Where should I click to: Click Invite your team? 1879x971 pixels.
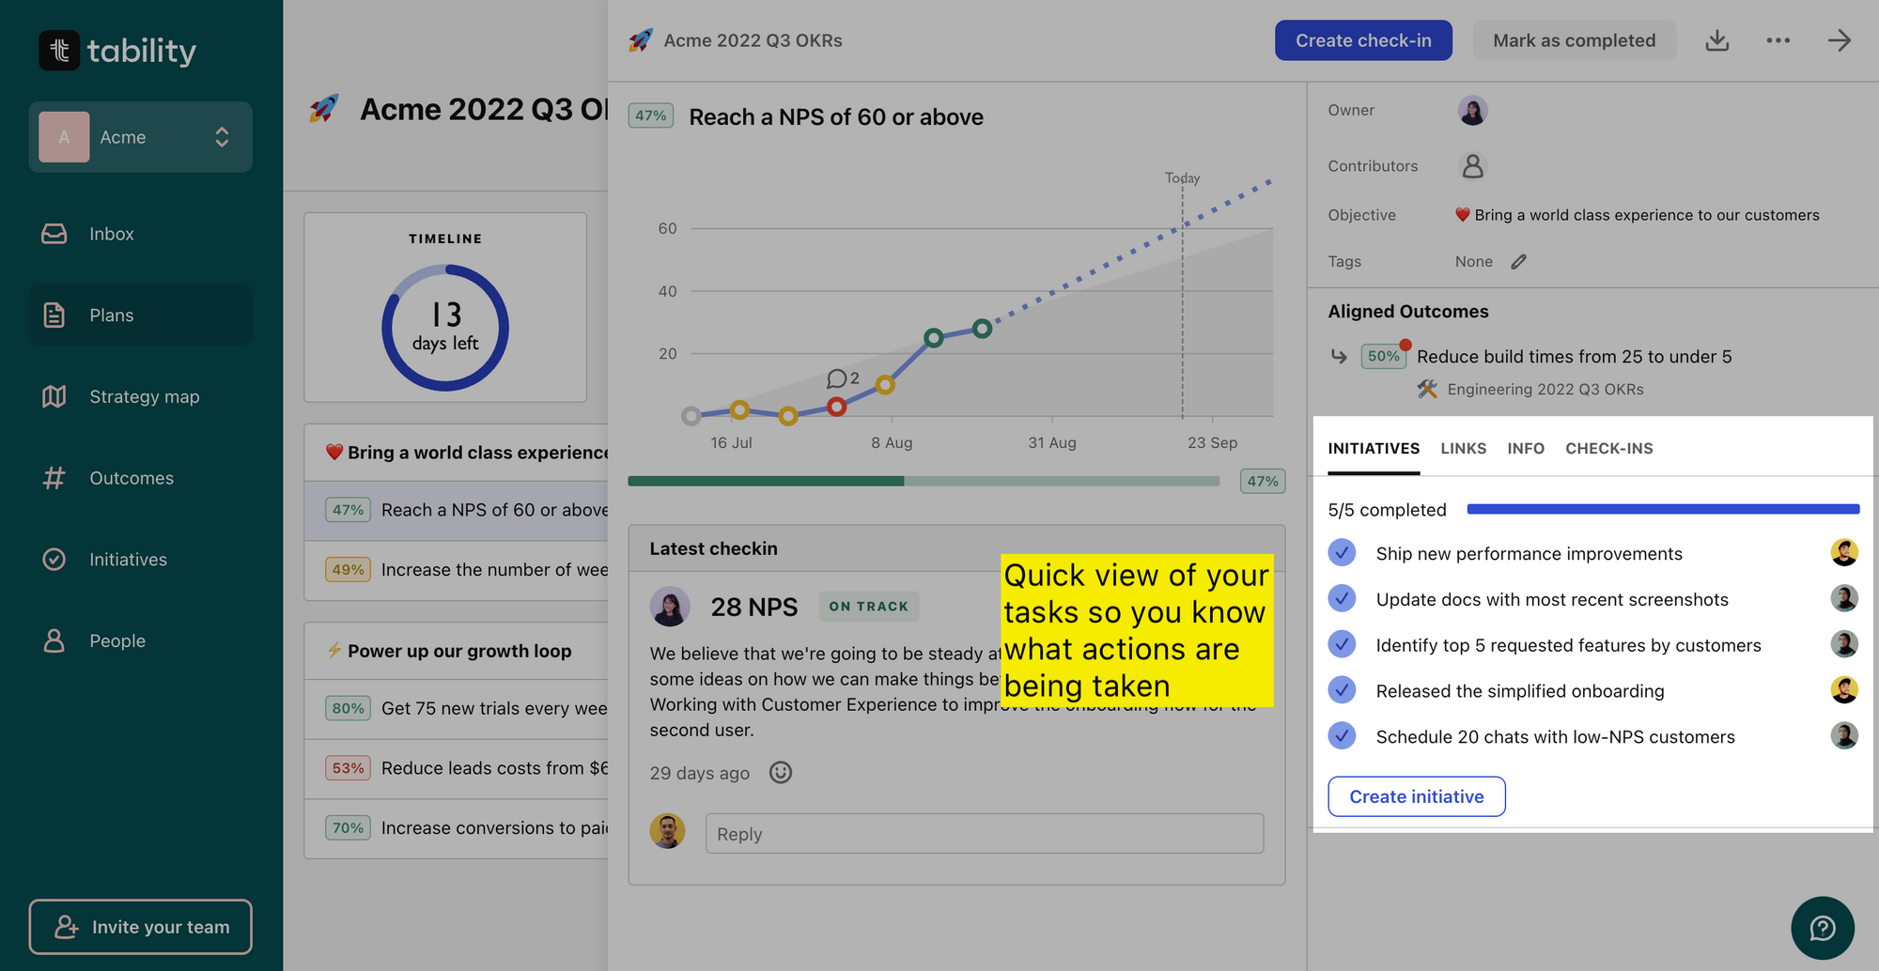141,927
